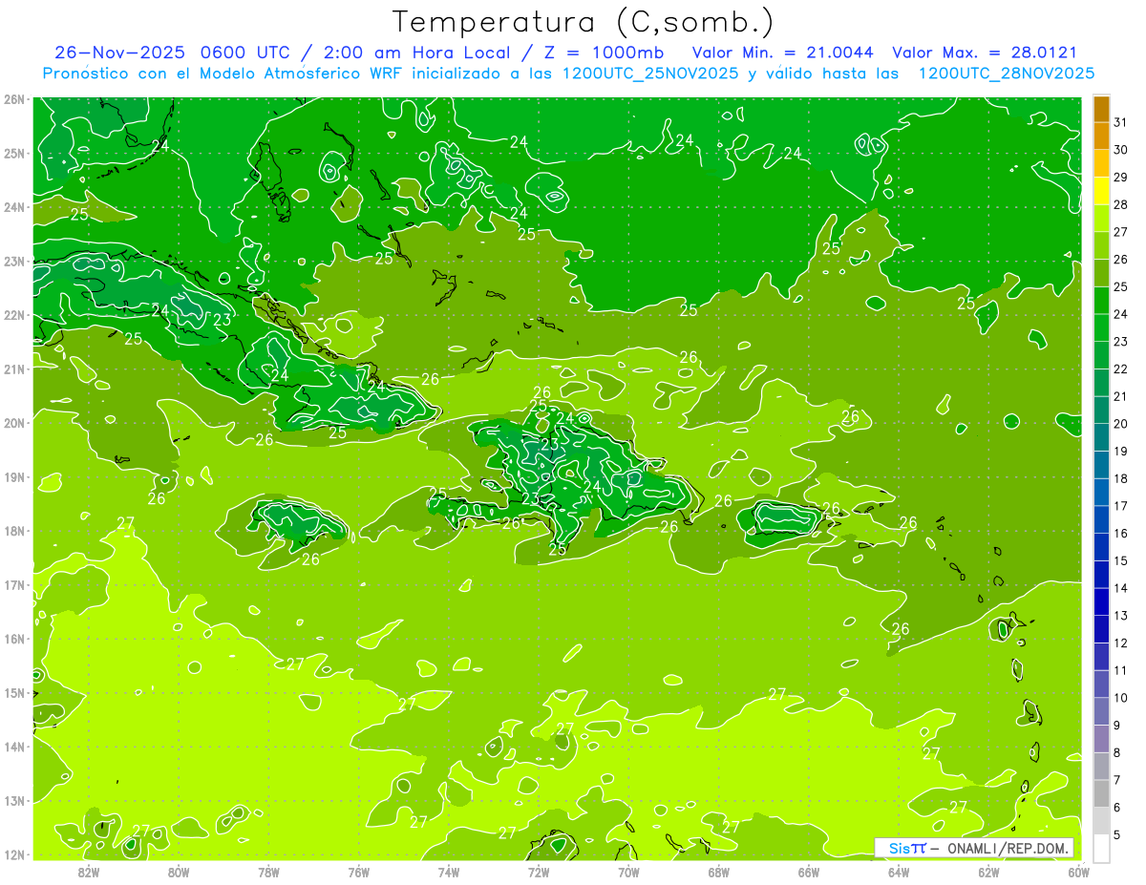This screenshot has height=885, width=1146.
Task: Click the legend value label 10
Action: click(1121, 698)
